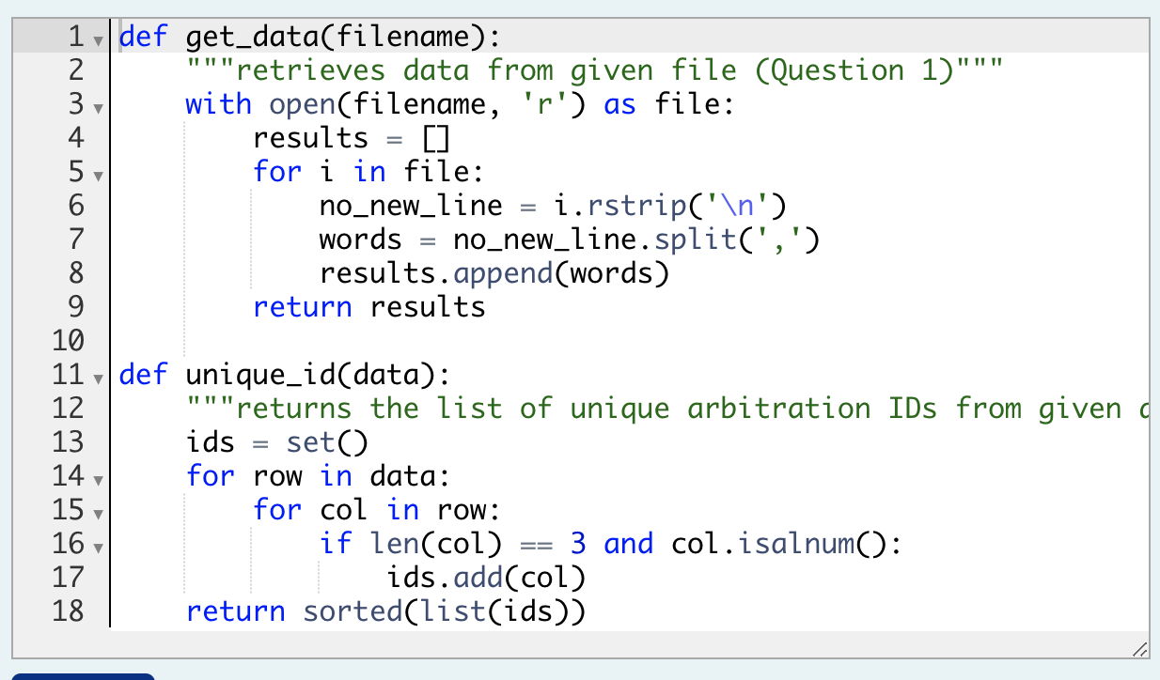Screen dimensions: 1160x680
Task: Click on 'for i in file:' loop header
Action: click(x=368, y=172)
